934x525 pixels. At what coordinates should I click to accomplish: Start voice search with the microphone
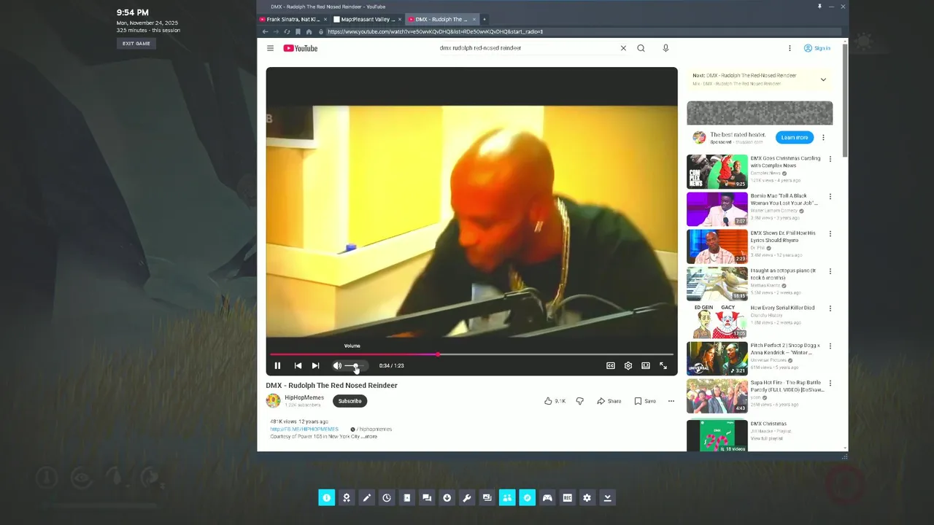click(665, 48)
